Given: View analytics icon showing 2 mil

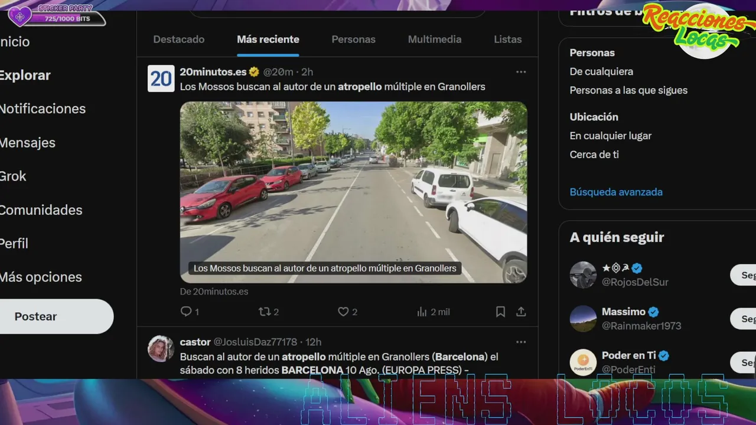Looking at the screenshot, I should [x=422, y=312].
